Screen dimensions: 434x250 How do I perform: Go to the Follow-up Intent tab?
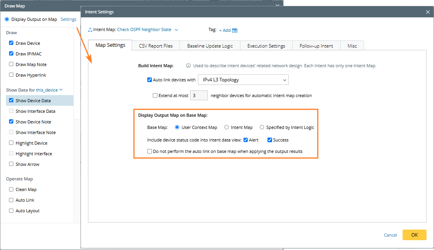click(x=316, y=46)
